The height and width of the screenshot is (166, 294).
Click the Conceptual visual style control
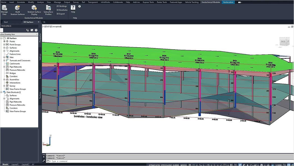[56, 26]
